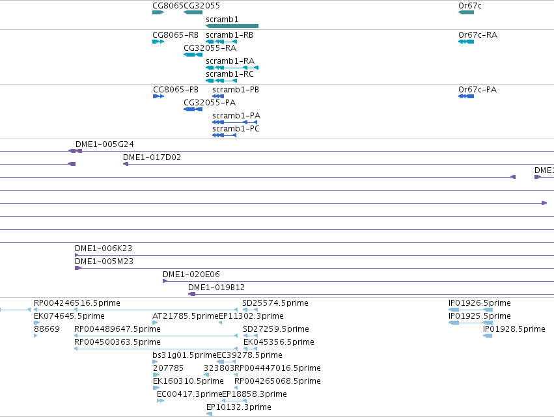Viewport: 554px width, 417px height.
Task: Click the RP004489647.5prime EST label
Action: (117, 329)
